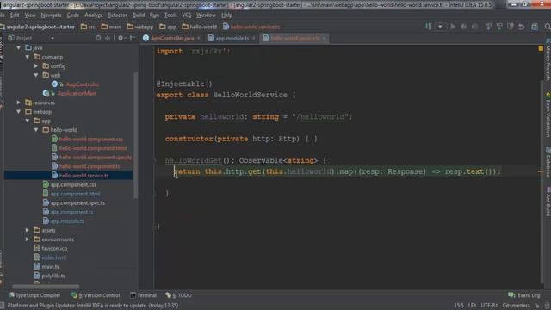Open the Refactor menu

[117, 15]
